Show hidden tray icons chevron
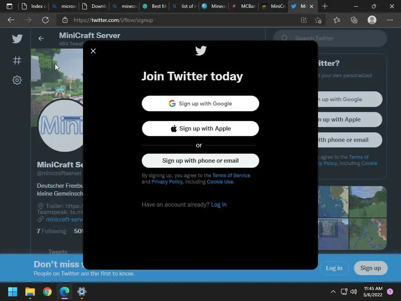401x301 pixels. 333,292
